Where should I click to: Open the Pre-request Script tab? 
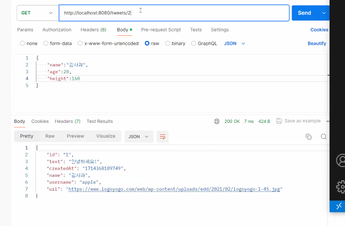pyautogui.click(x=161, y=30)
